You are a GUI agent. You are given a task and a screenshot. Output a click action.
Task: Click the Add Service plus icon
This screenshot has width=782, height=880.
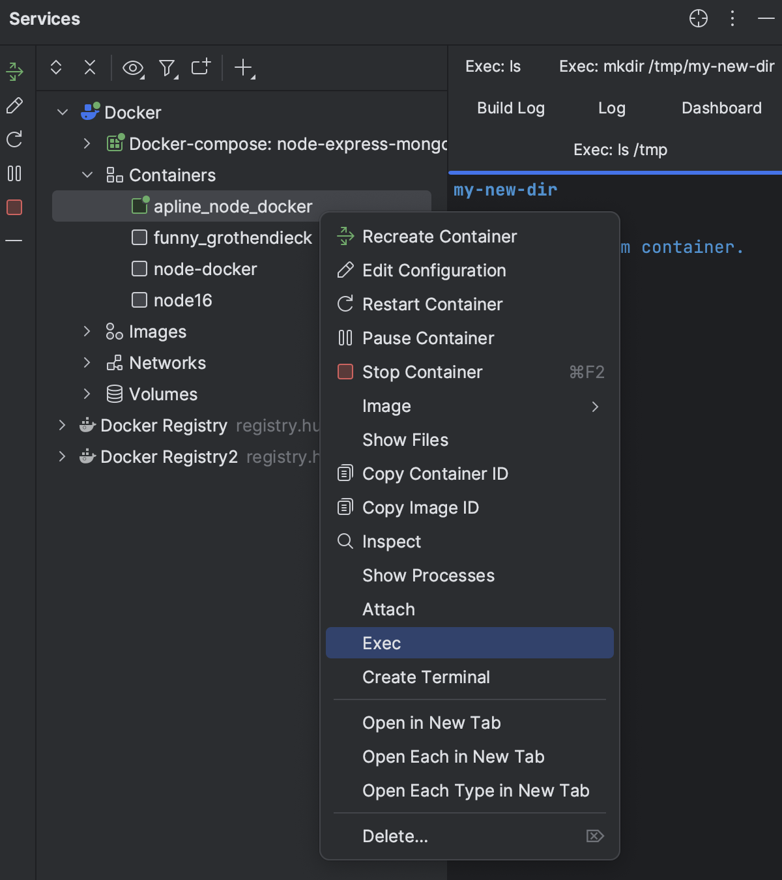click(x=244, y=67)
